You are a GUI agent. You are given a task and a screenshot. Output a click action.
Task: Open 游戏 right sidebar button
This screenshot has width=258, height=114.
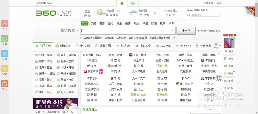click(229, 81)
